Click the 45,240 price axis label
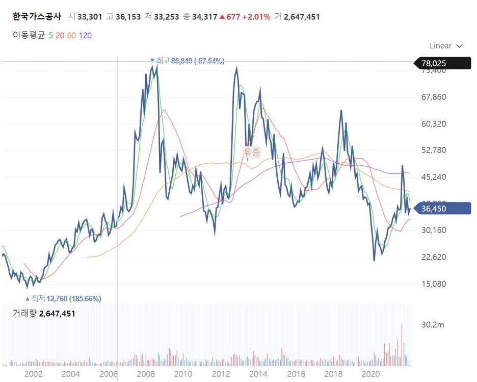Viewport: 477px width, 382px height. click(434, 177)
